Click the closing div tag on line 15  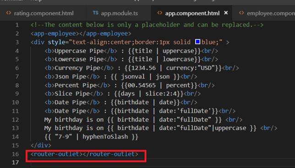pyautogui.click(x=41, y=146)
